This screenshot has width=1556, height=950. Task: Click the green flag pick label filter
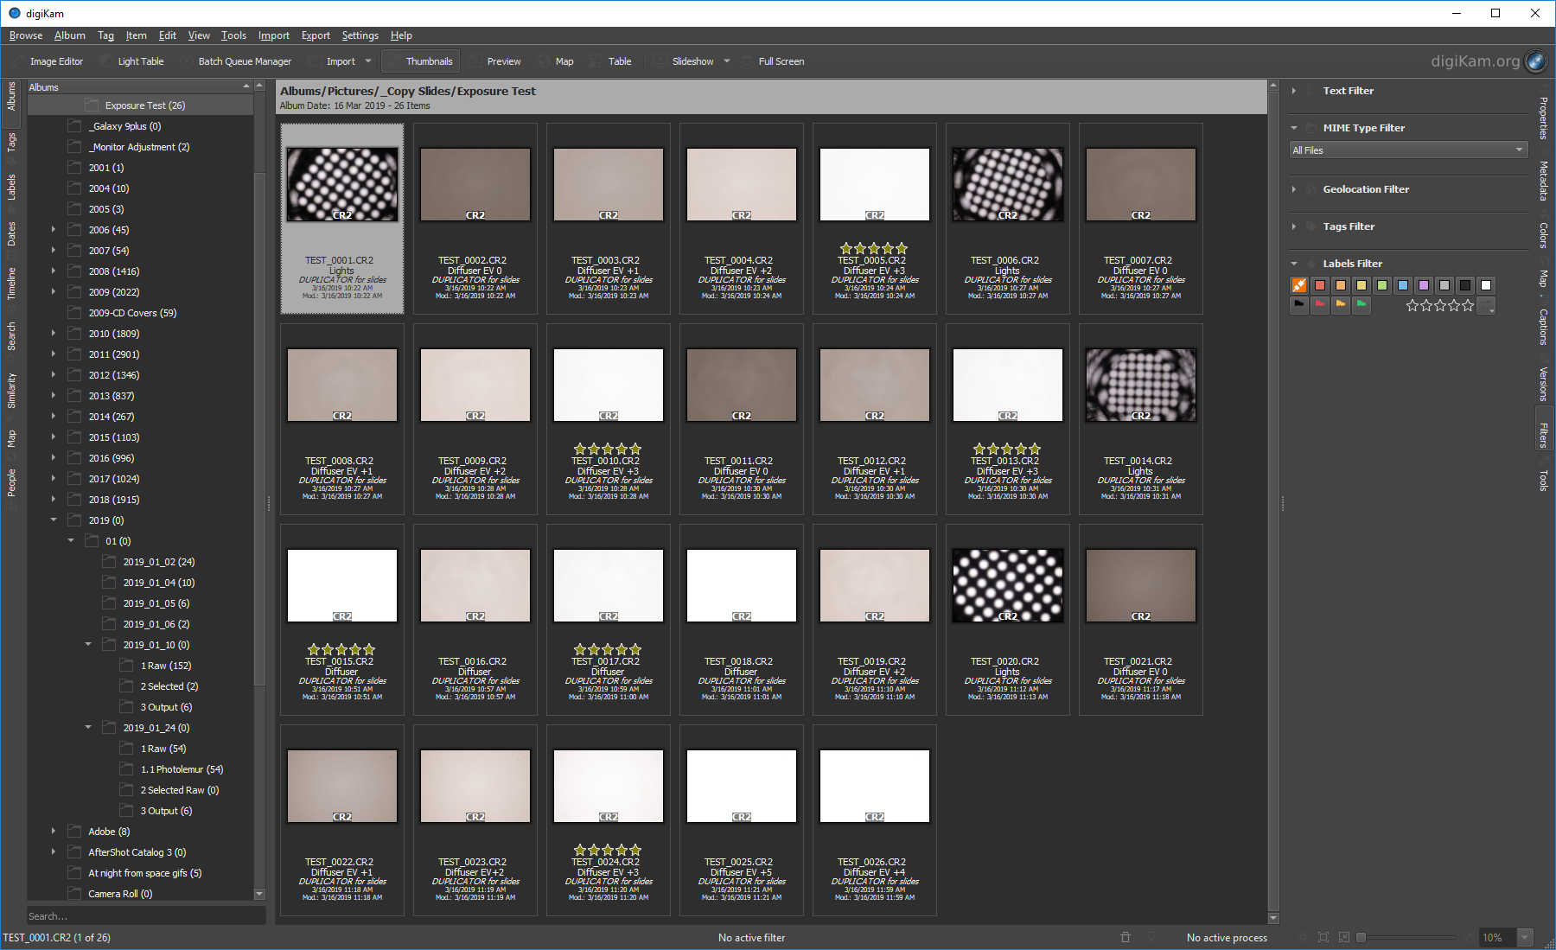[1361, 304]
